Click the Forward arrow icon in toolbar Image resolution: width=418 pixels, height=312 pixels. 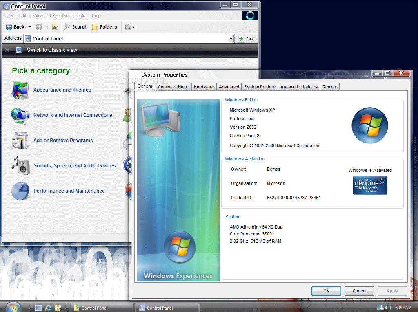39,27
